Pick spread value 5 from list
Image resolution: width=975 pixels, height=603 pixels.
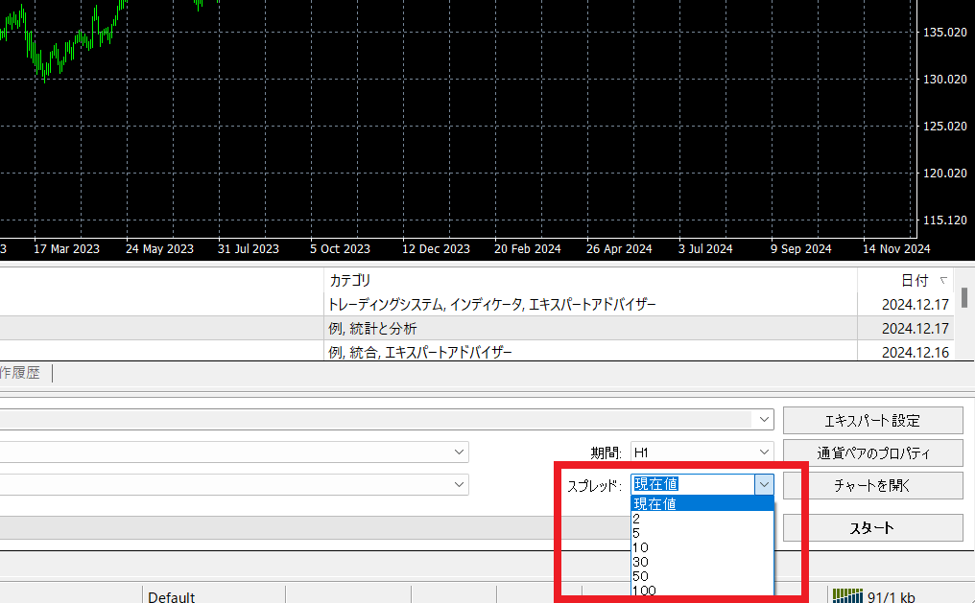(x=702, y=533)
